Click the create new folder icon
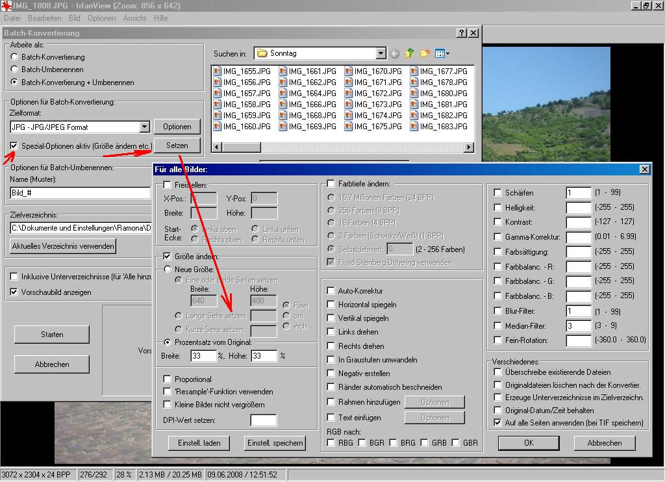Image resolution: width=665 pixels, height=482 pixels. 425,53
